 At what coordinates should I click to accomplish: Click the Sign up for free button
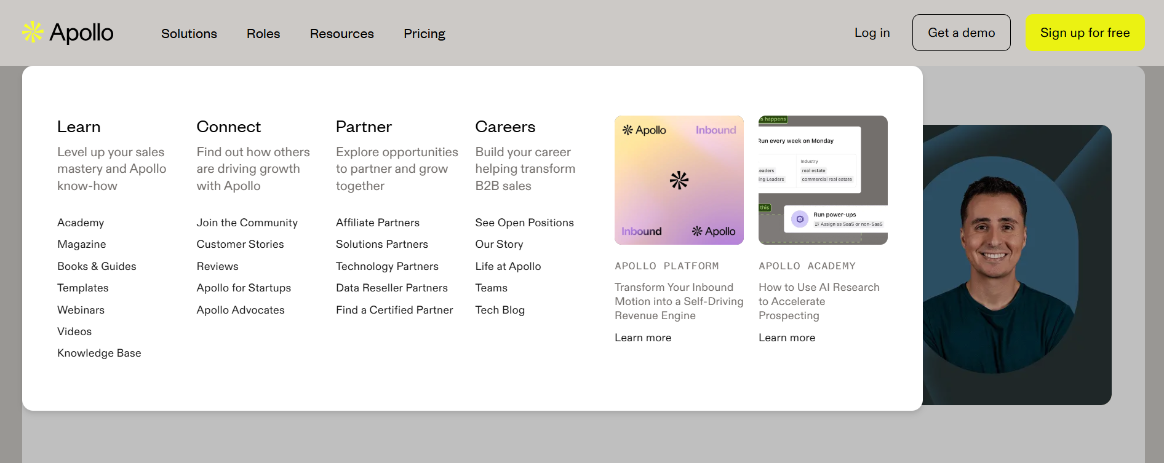coord(1085,33)
